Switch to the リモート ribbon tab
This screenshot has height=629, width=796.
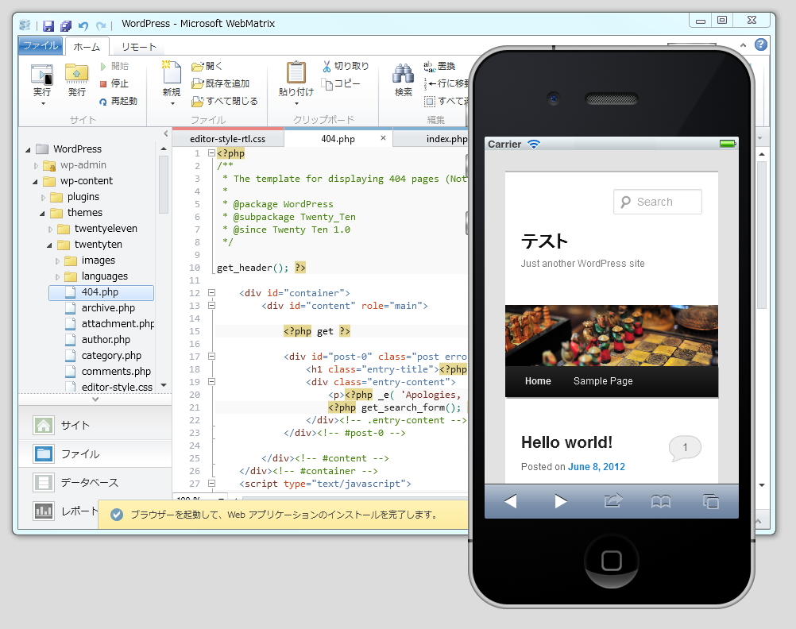[138, 46]
